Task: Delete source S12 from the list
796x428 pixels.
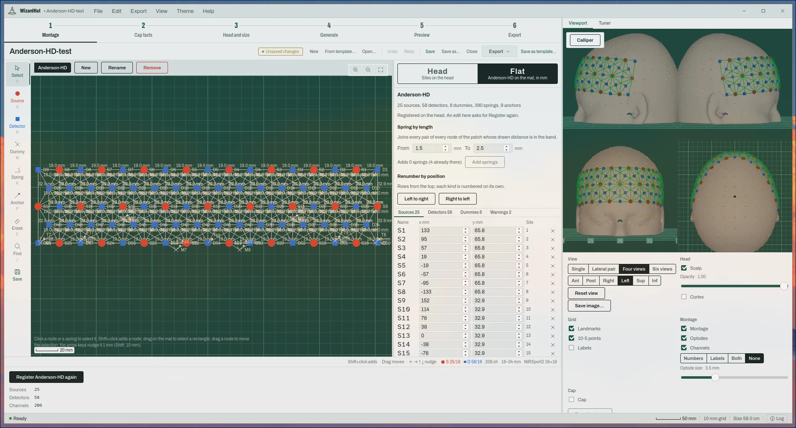Action: coord(553,327)
